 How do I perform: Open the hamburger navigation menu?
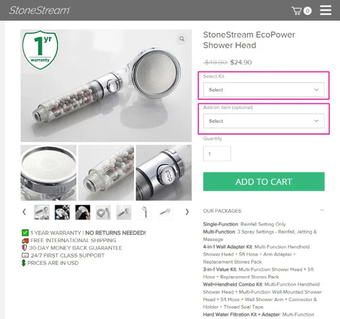pos(326,10)
